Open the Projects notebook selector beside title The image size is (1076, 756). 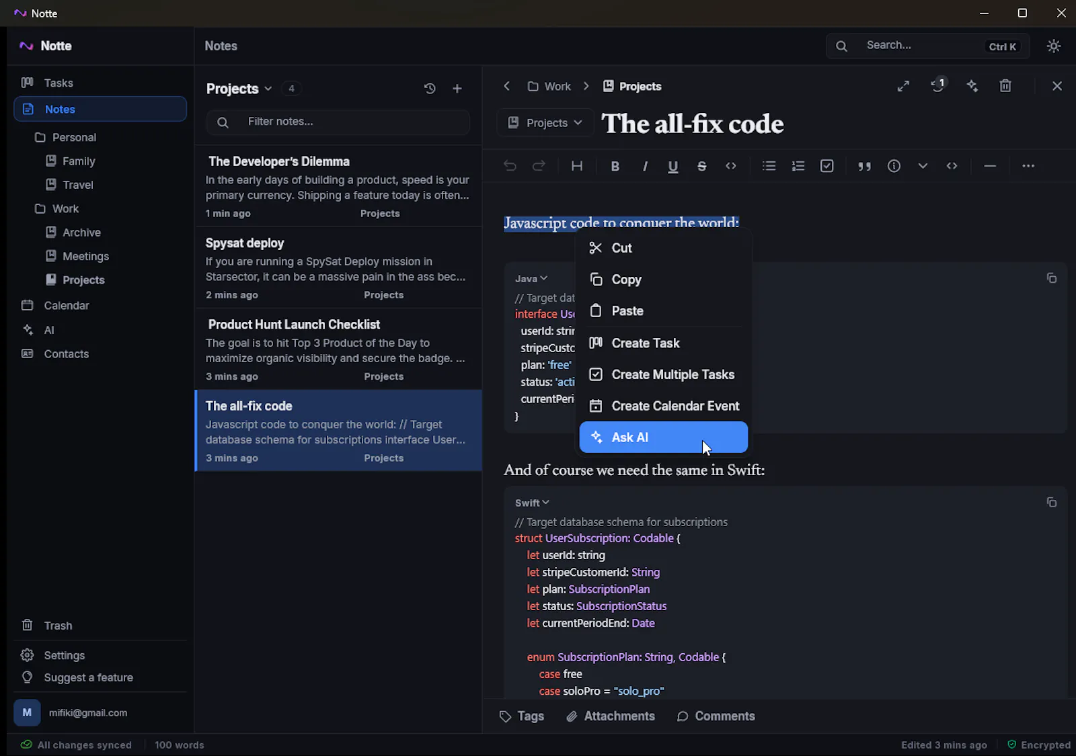pos(545,123)
